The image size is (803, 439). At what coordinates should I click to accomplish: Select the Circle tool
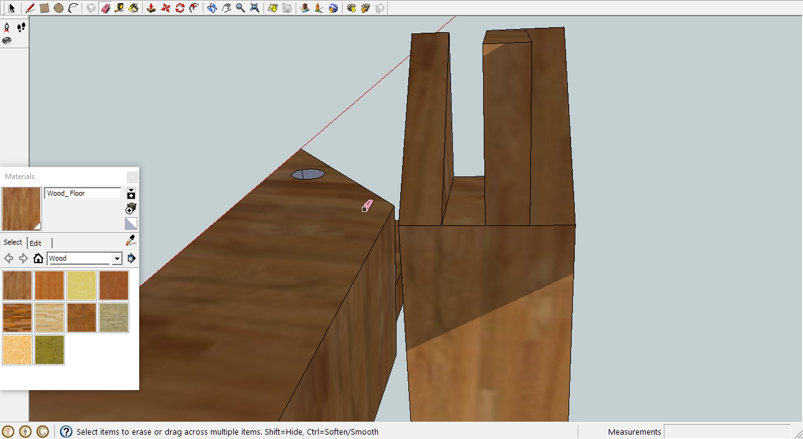coord(58,8)
